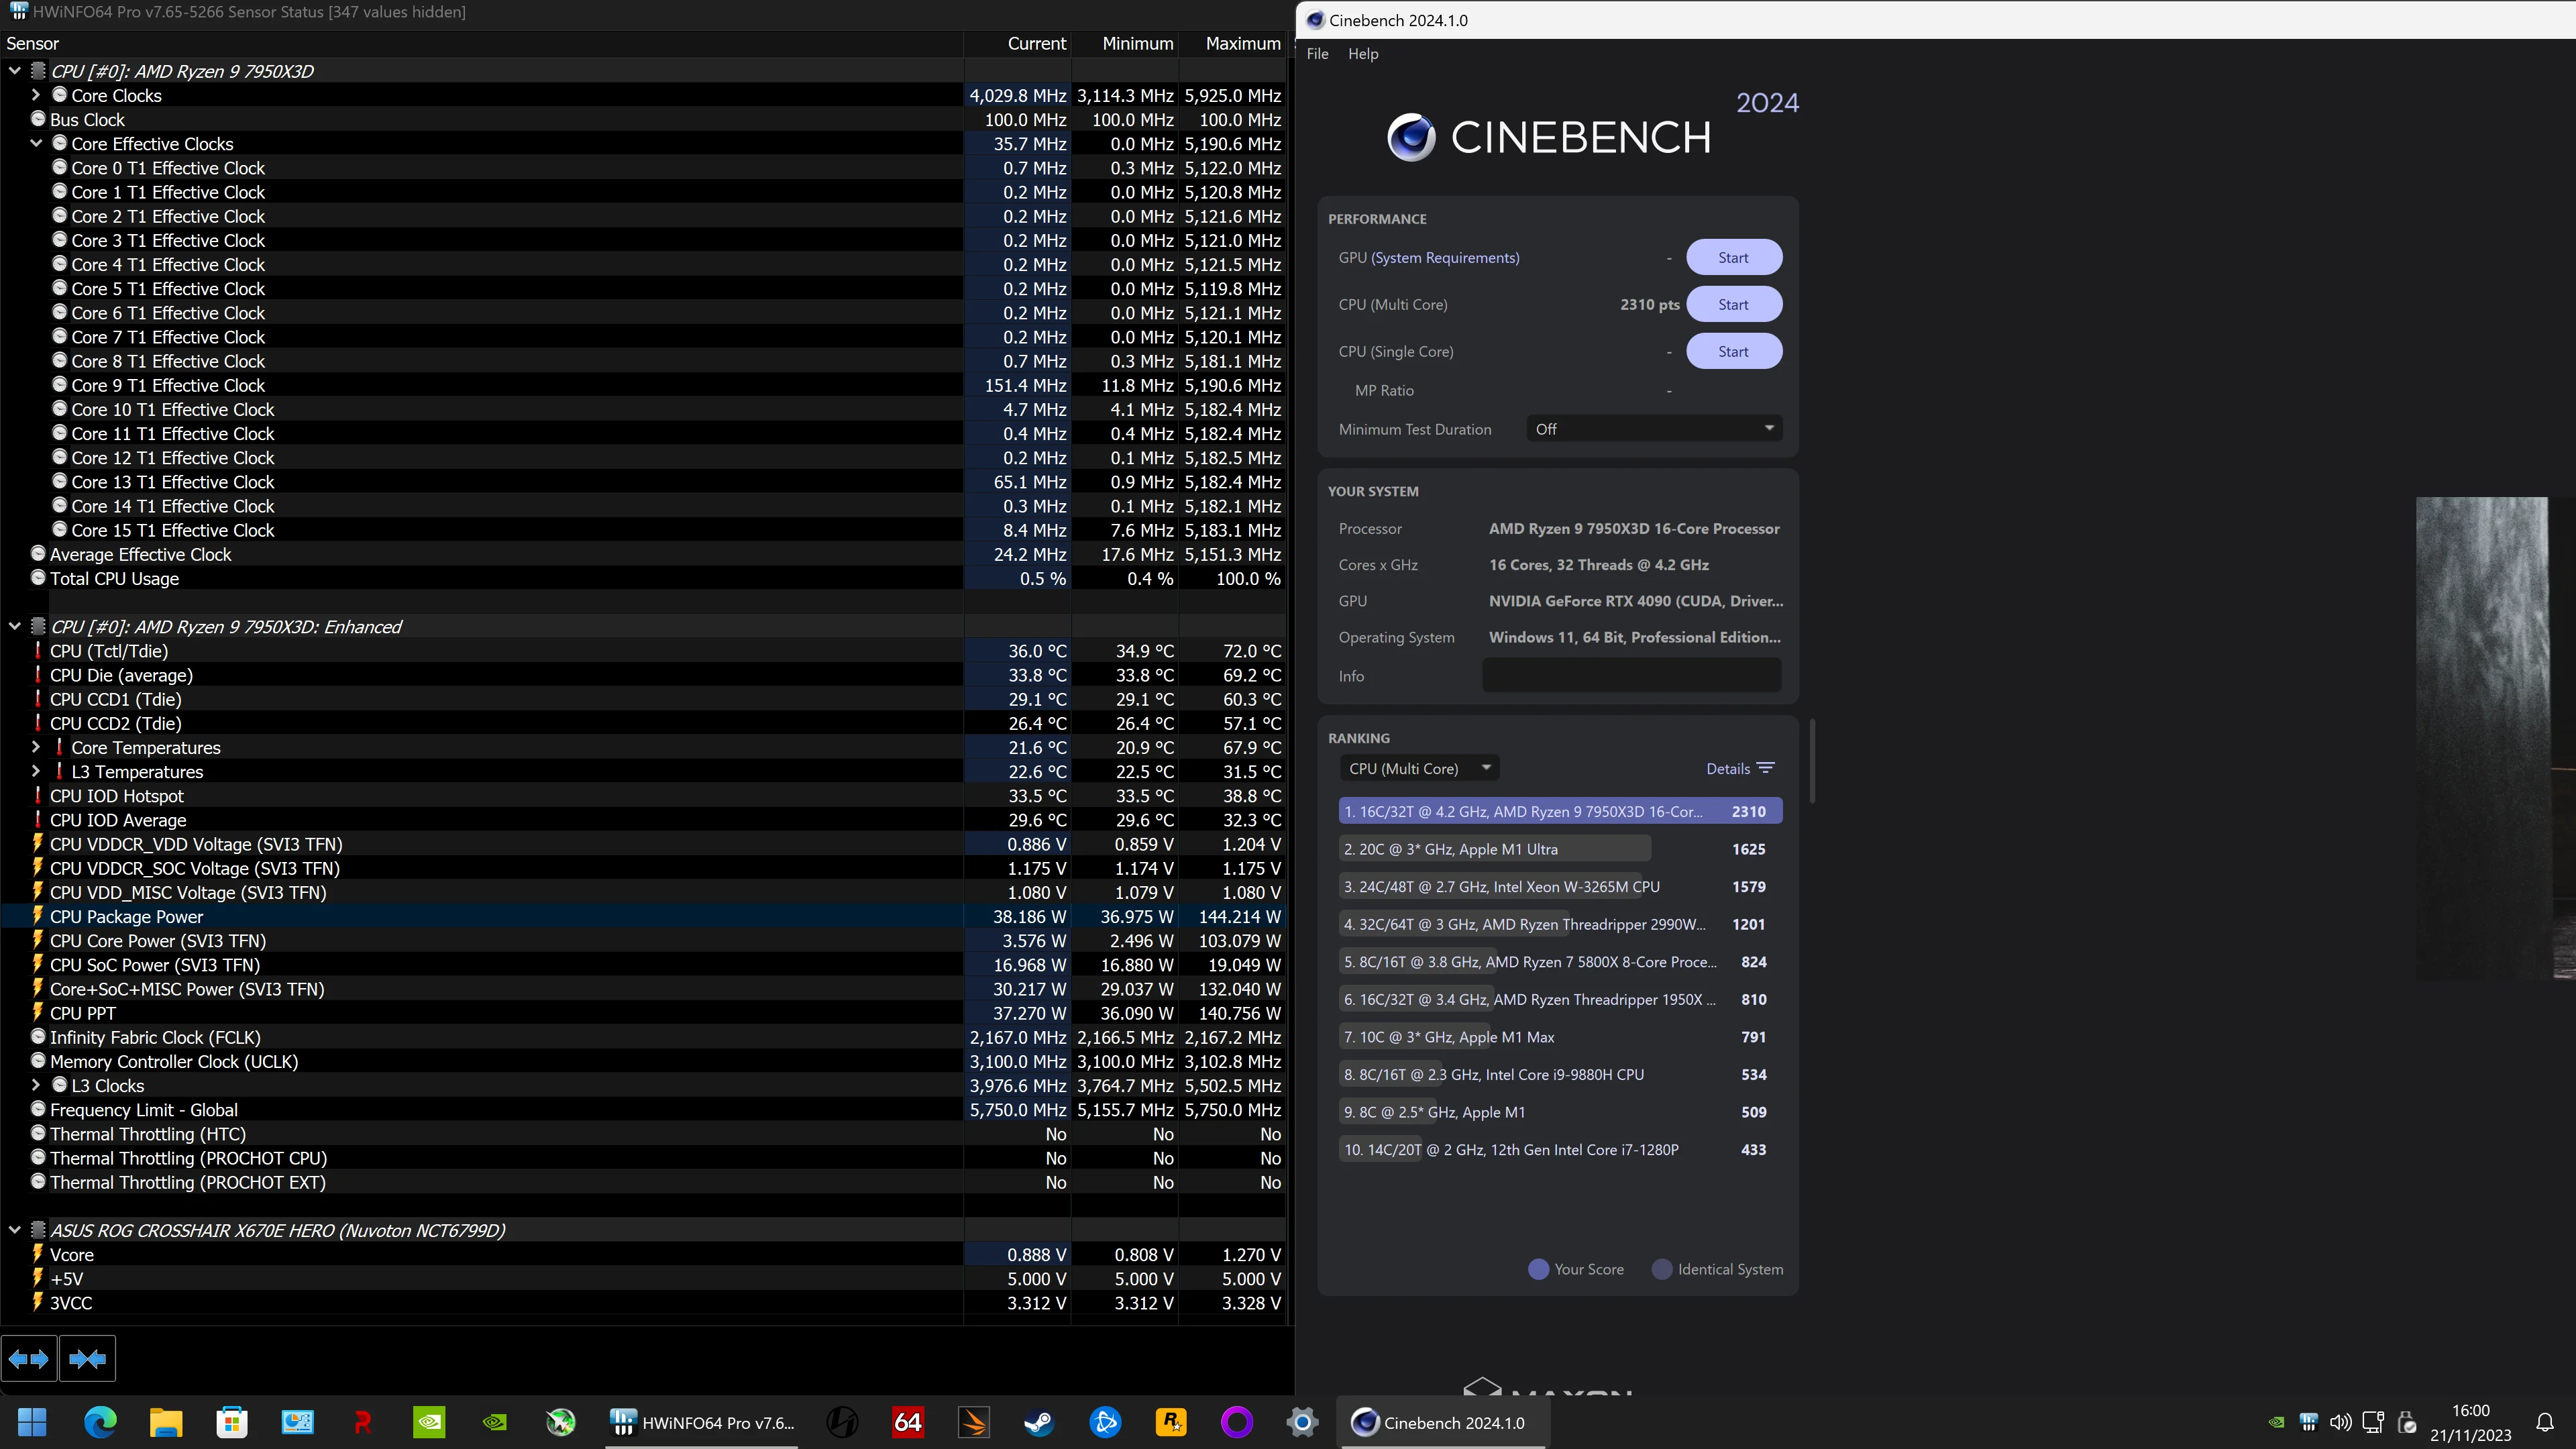Viewport: 2576px width, 1449px height.
Task: Click the Rockstar Games Launcher taskbar icon
Action: coord(1171,1422)
